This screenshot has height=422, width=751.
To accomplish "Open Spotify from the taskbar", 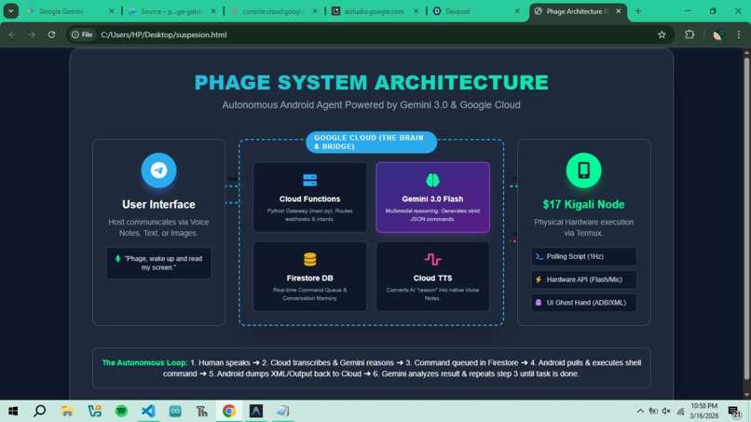I will pyautogui.click(x=121, y=411).
